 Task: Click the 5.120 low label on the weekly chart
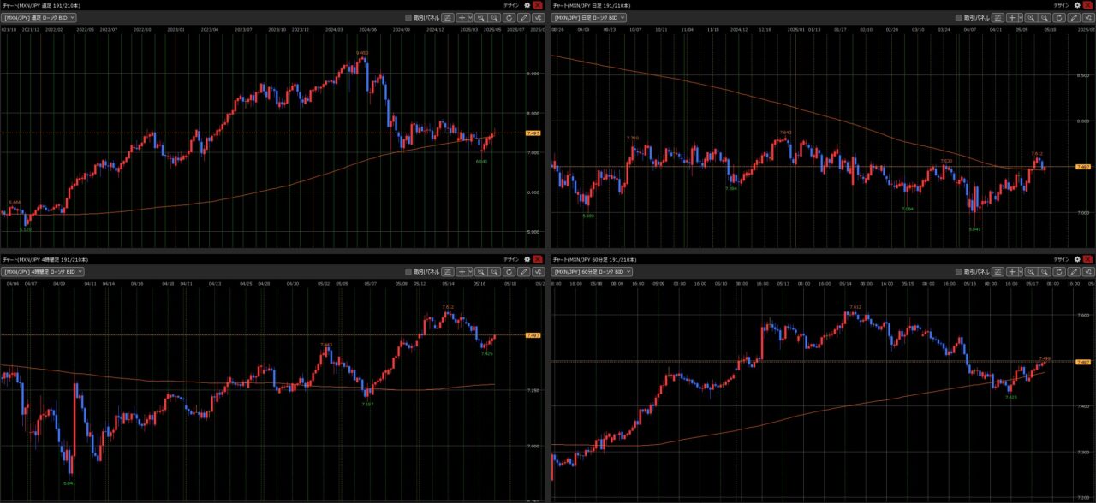(26, 229)
